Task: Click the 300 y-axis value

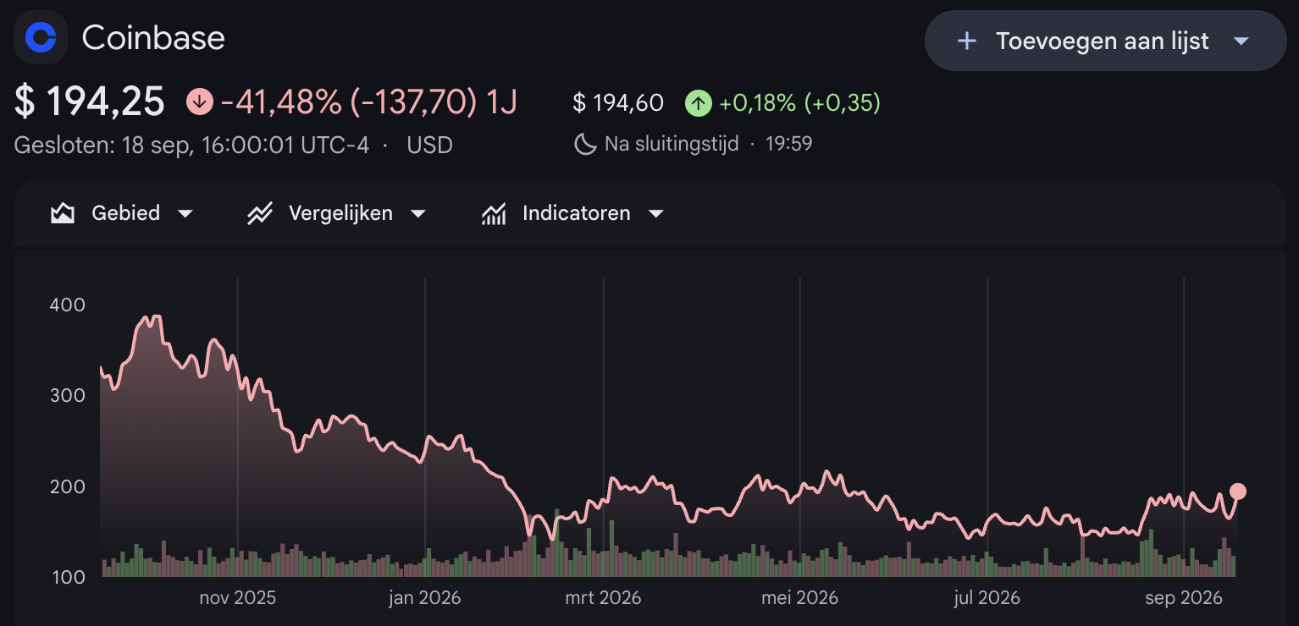Action: pos(69,395)
